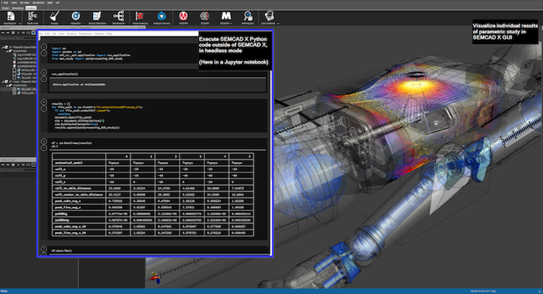Open the Imp/Export tool
The width and height of the screenshot is (543, 294).
pyautogui.click(x=11, y=16)
